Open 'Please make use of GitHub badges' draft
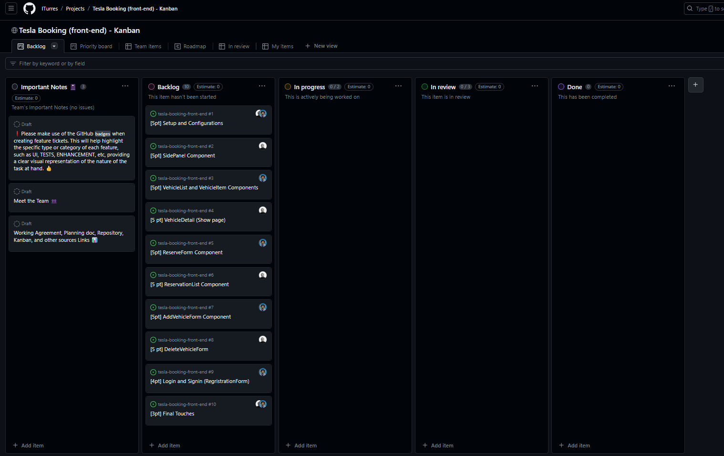 coord(72,151)
